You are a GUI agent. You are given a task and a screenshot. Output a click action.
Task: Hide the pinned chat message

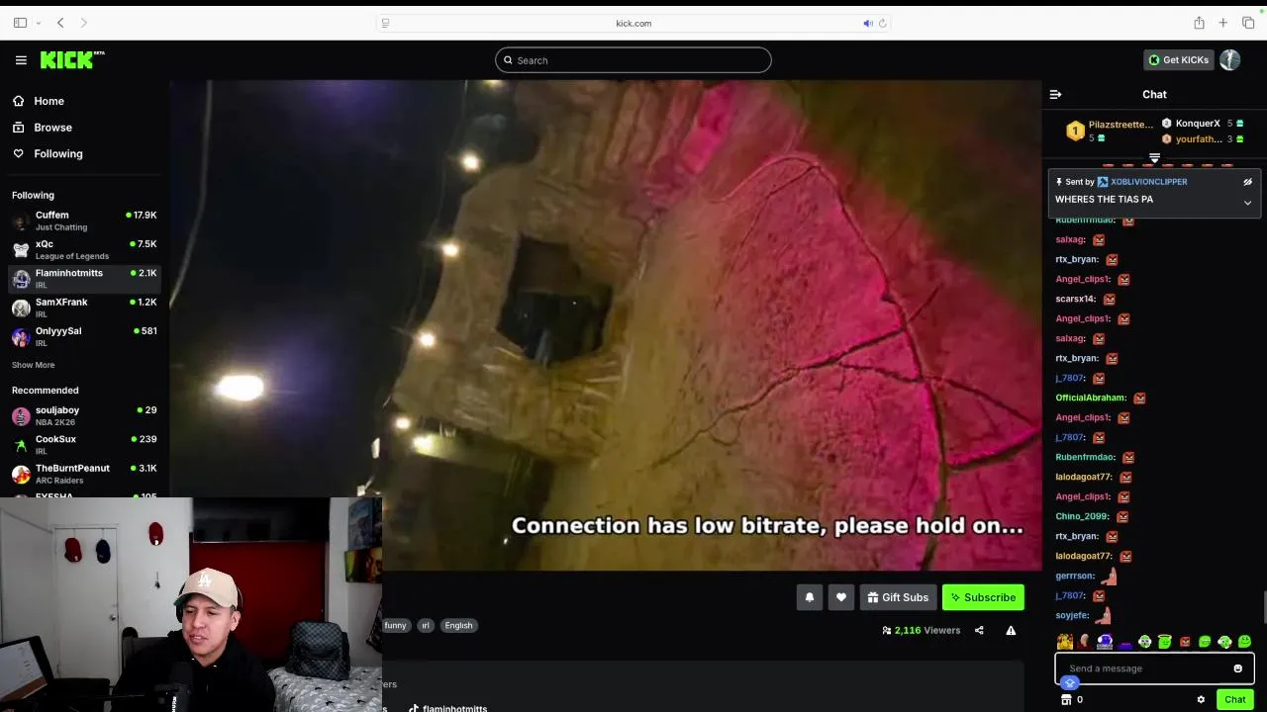click(1247, 182)
